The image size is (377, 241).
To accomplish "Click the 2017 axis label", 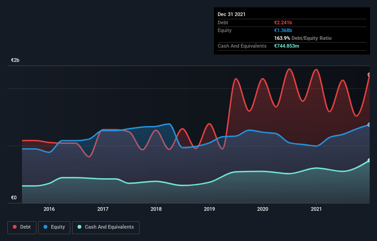I will coord(103,209).
